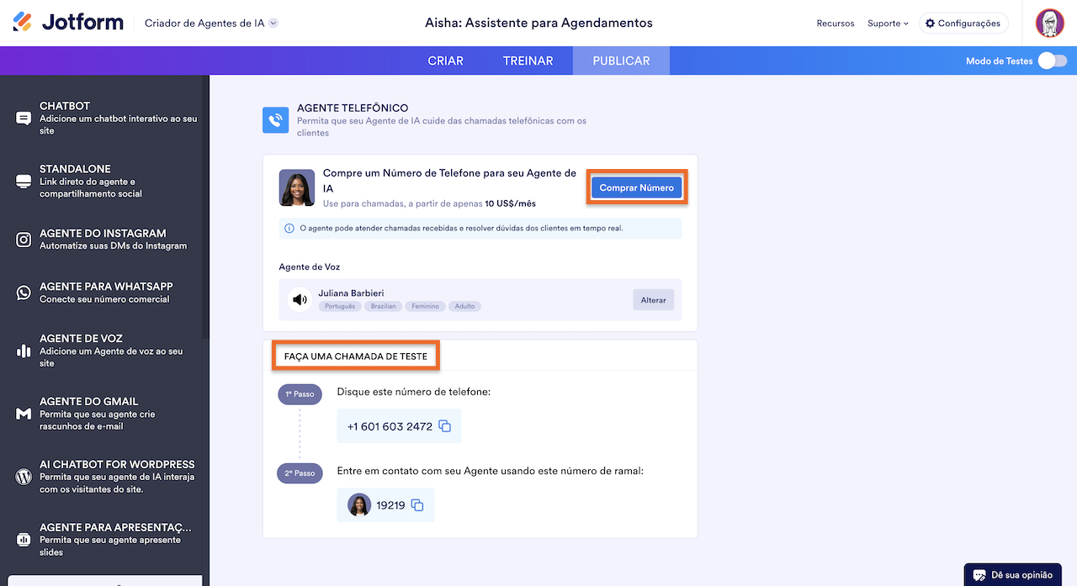Switch to the CRIAR tab
The width and height of the screenshot is (1077, 586).
(445, 61)
